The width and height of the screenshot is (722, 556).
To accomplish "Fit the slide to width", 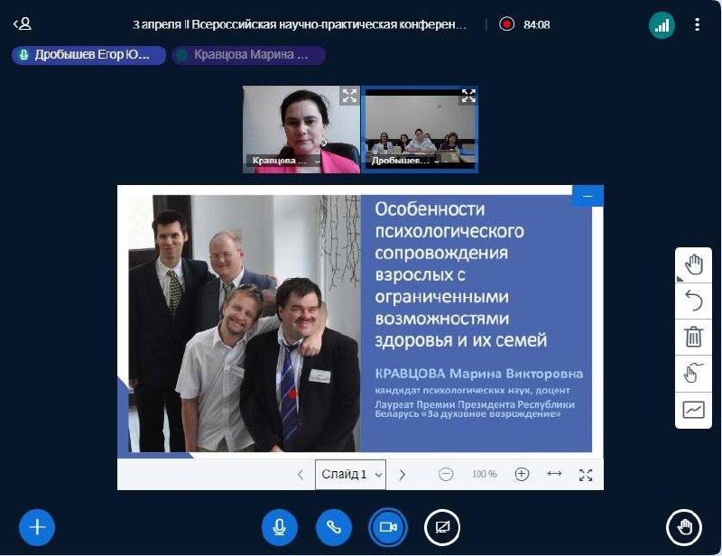I will (x=554, y=474).
